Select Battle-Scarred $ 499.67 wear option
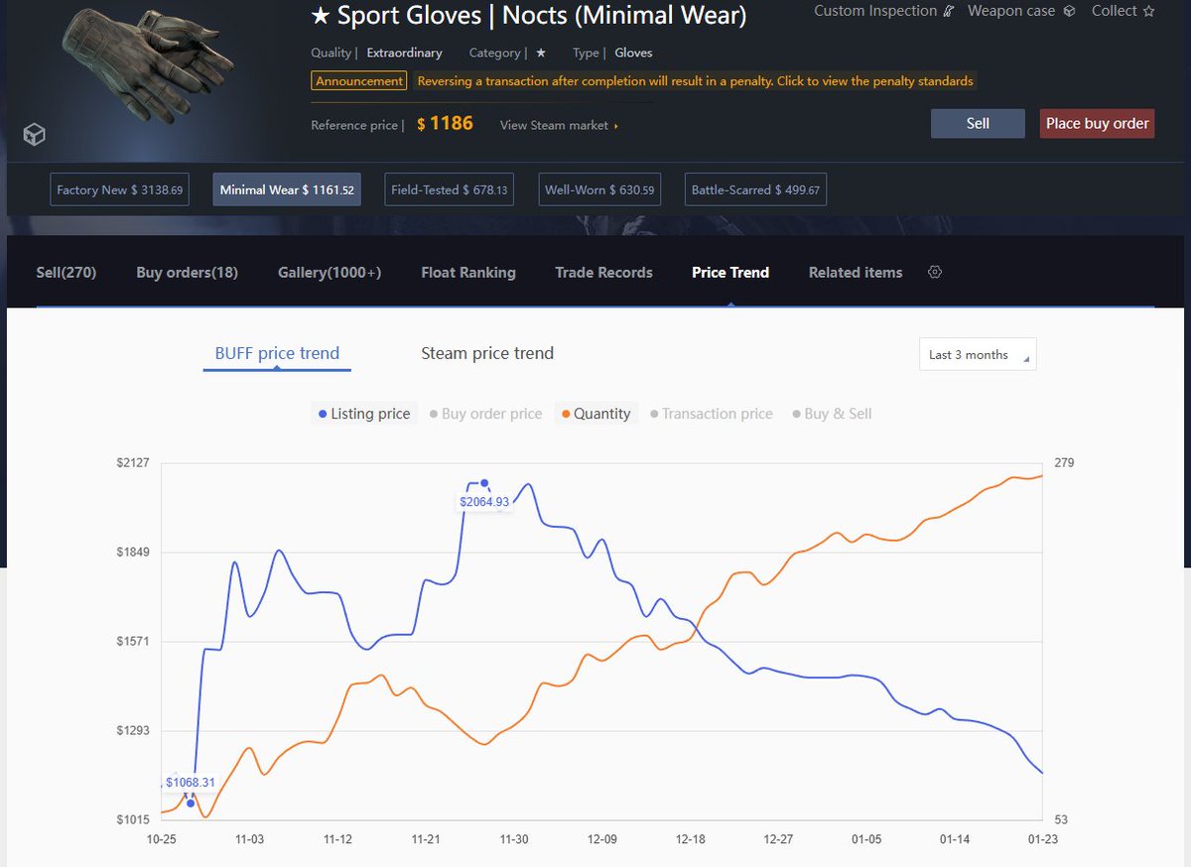The height and width of the screenshot is (867, 1191). pos(755,189)
